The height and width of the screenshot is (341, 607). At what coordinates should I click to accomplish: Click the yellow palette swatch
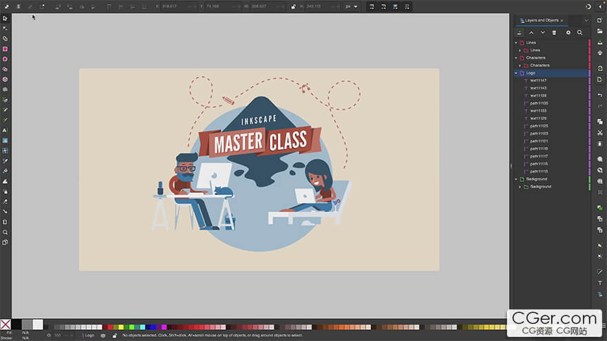[121, 327]
